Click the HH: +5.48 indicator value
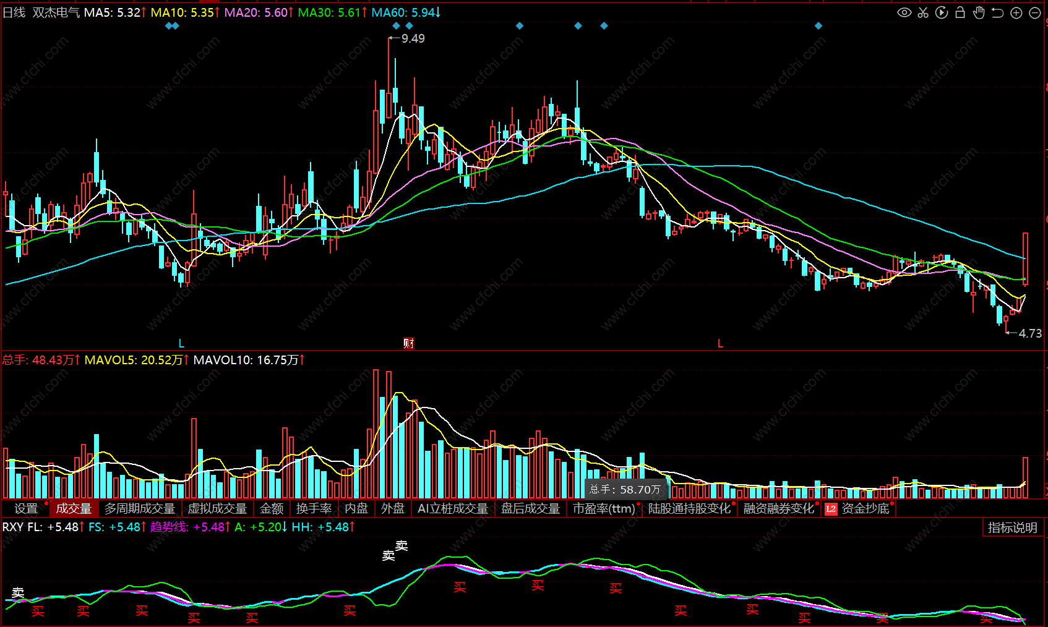 point(324,527)
